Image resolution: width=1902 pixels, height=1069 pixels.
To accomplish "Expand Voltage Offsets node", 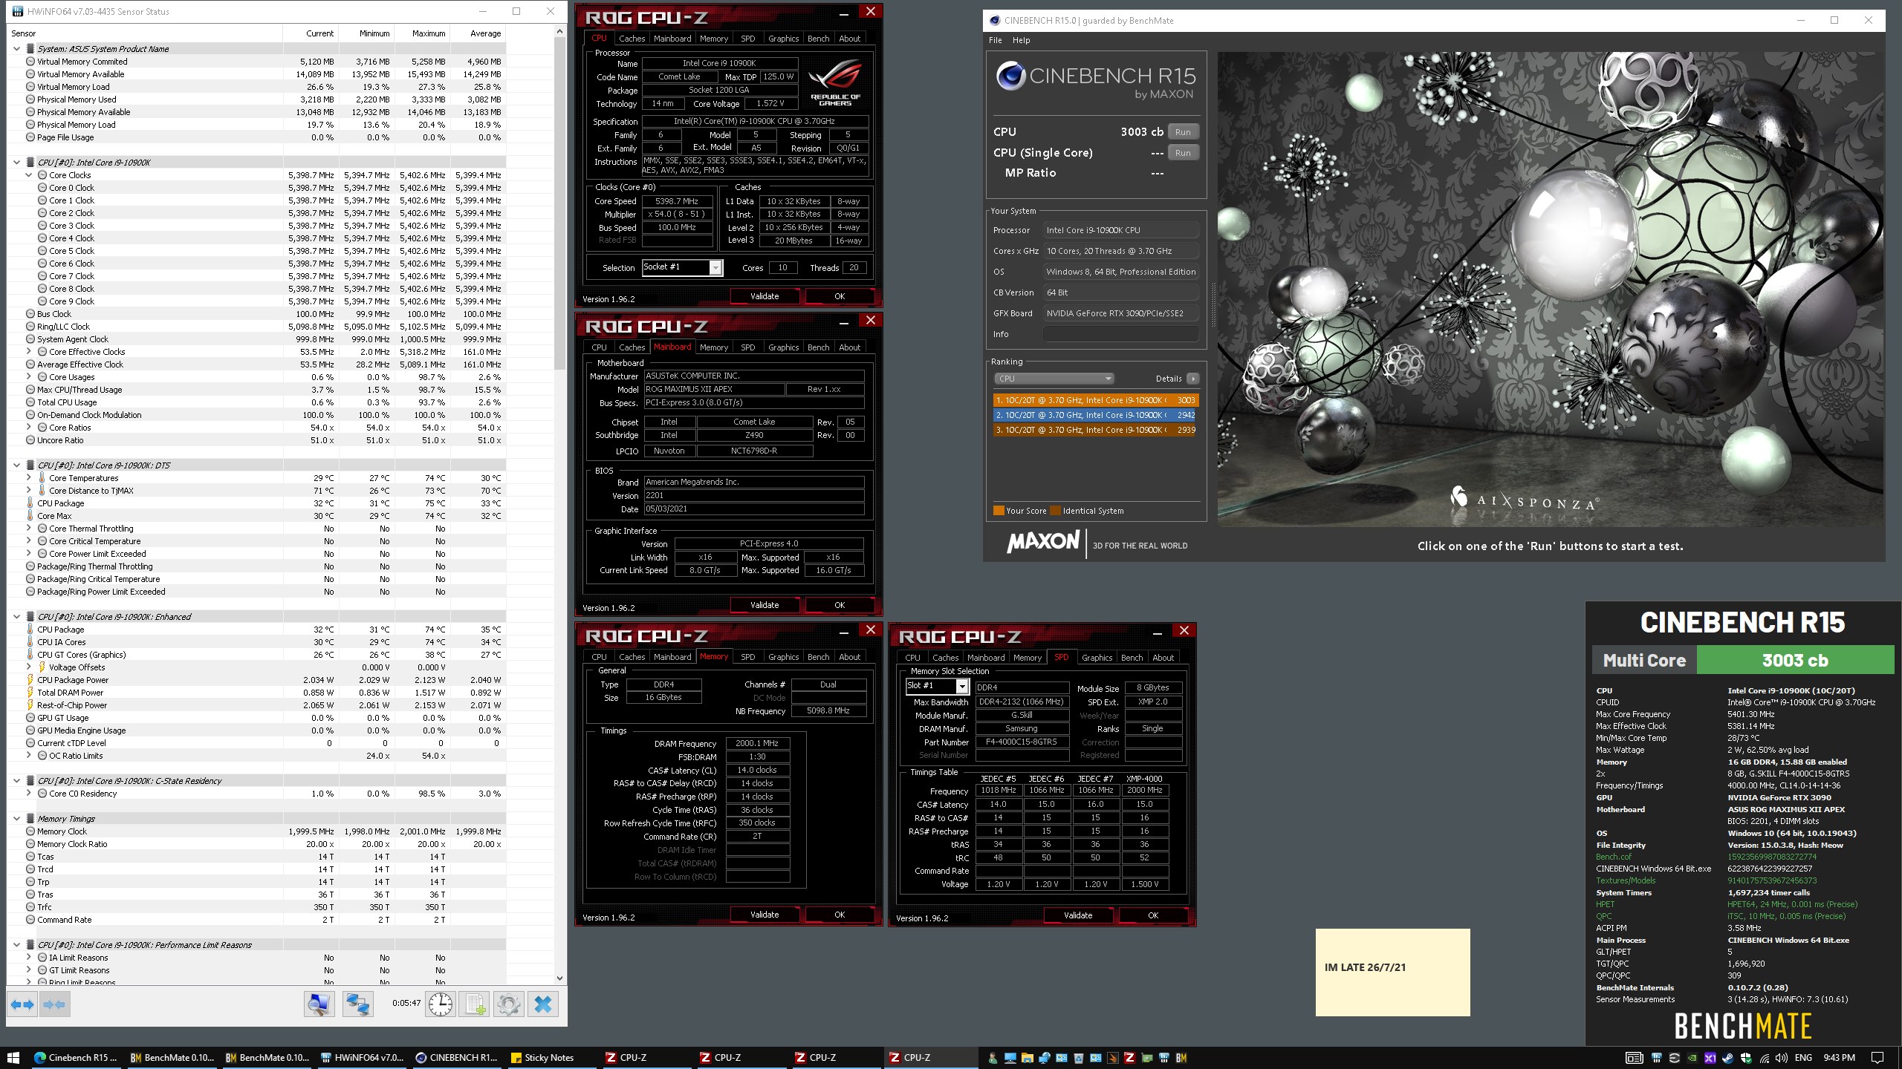I will [x=29, y=667].
